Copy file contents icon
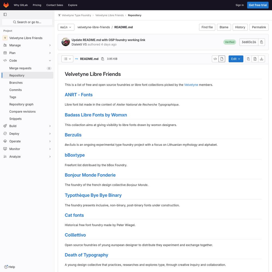272x272 pixels. pyautogui.click(x=248, y=59)
